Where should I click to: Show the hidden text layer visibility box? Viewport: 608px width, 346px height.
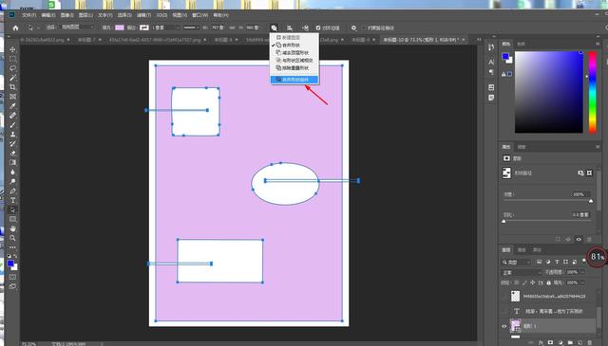(x=504, y=311)
